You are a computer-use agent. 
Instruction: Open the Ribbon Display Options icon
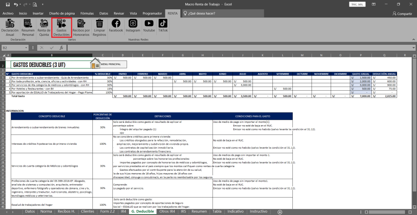point(374,4)
